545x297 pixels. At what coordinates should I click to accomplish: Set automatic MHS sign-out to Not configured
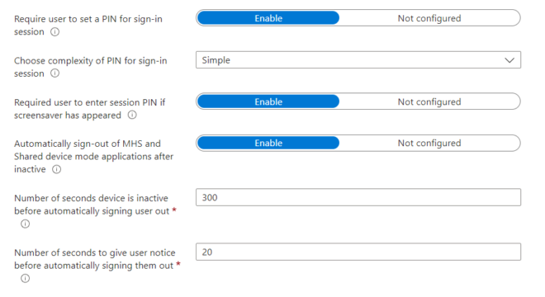click(x=429, y=143)
